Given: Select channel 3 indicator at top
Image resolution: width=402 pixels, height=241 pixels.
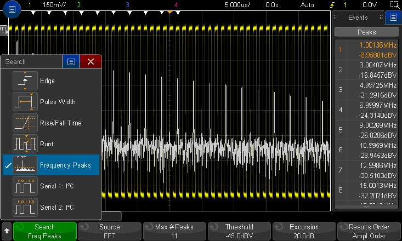Looking at the screenshot, I should 127,5.
